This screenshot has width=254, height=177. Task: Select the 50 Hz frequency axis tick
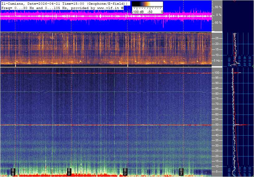[x=217, y=125]
